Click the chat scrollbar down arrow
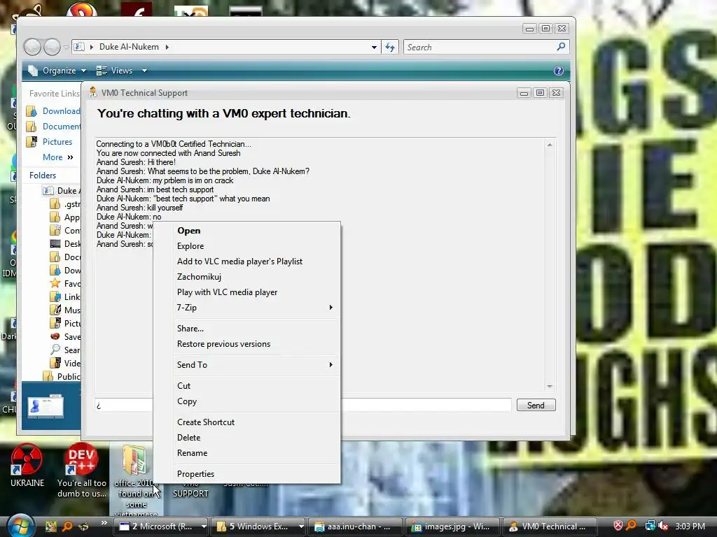 550,386
